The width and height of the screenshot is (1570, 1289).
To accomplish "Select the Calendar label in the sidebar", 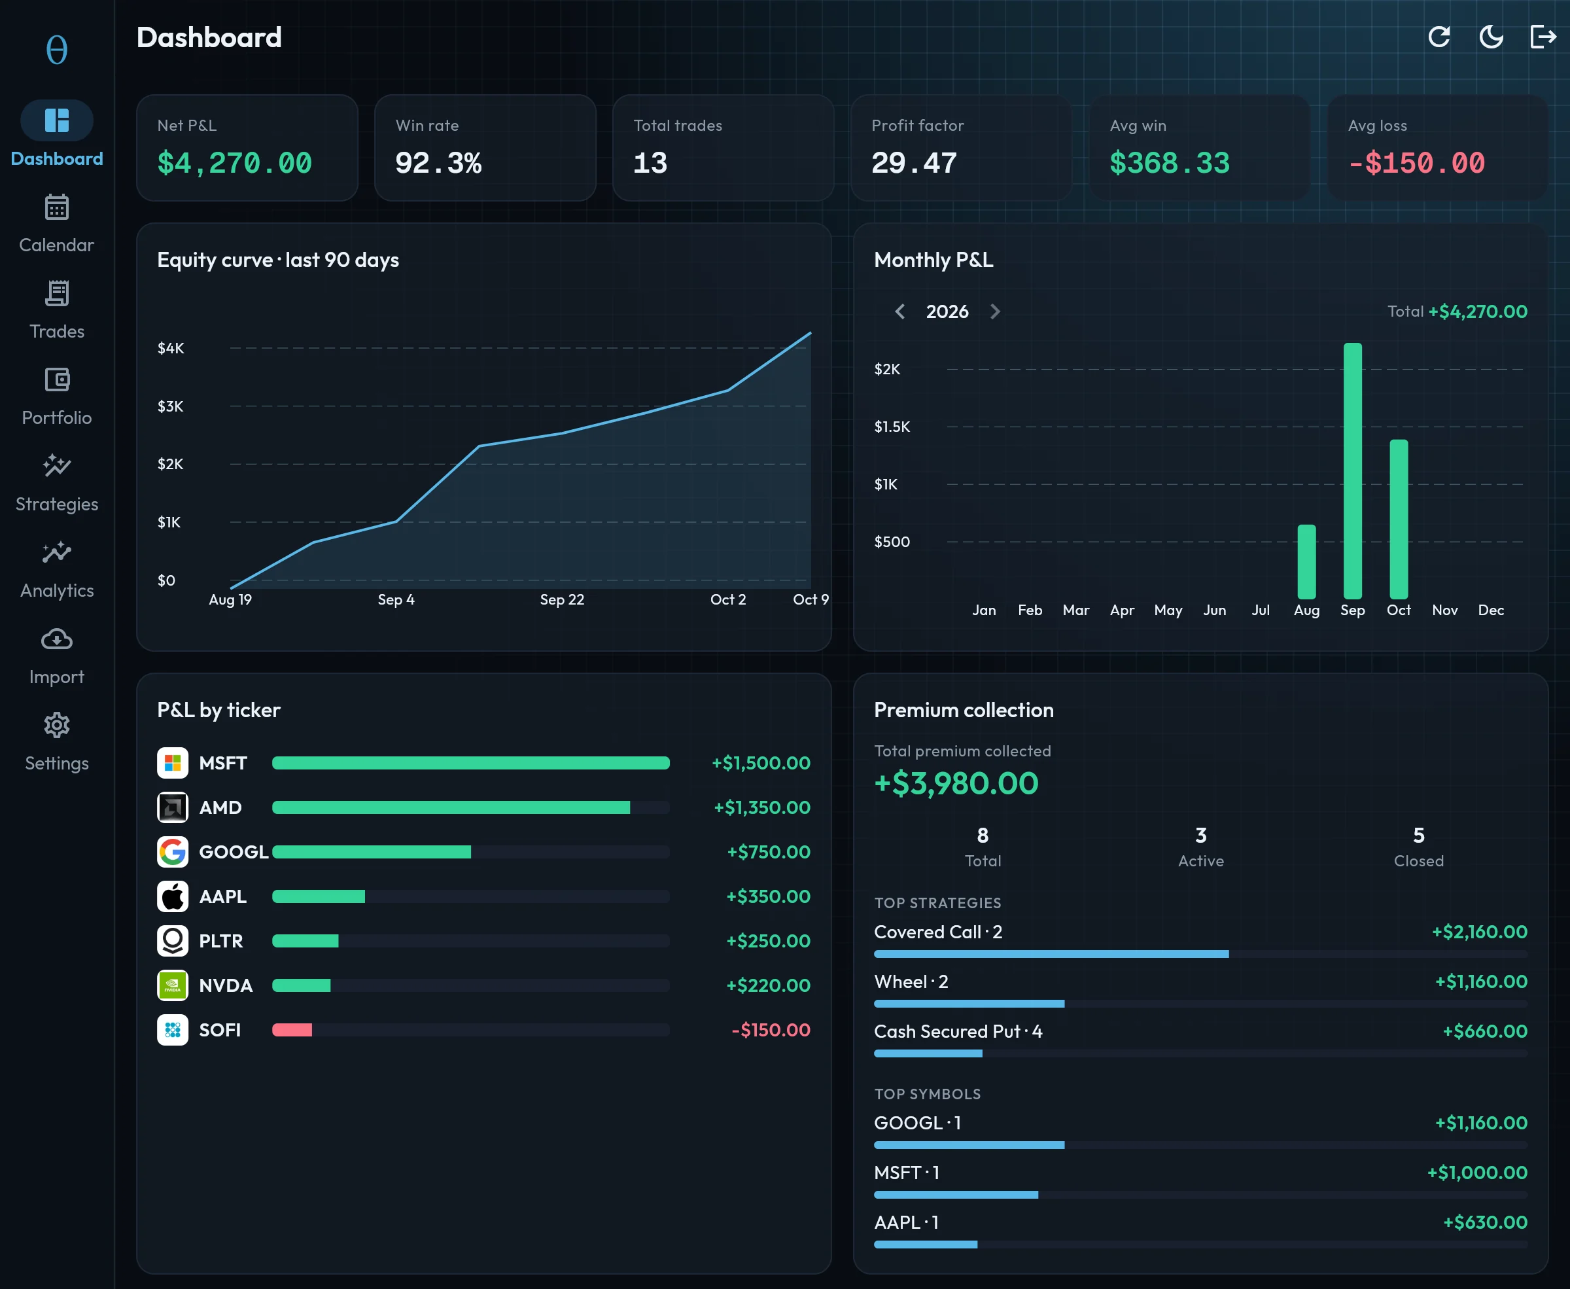I will pyautogui.click(x=57, y=245).
